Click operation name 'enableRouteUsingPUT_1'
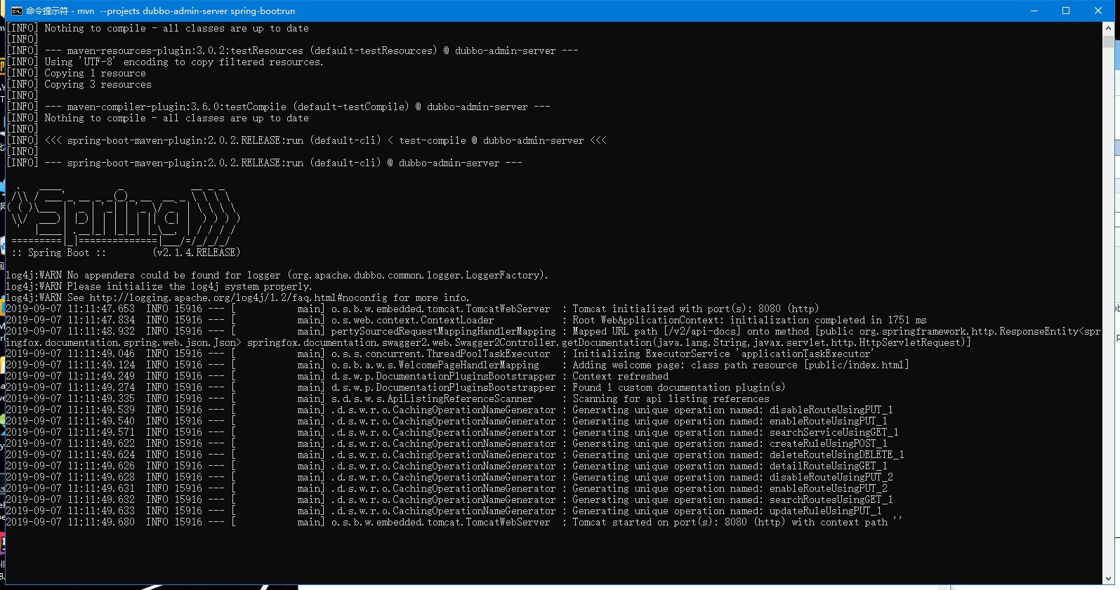The height and width of the screenshot is (590, 1120). tap(828, 421)
